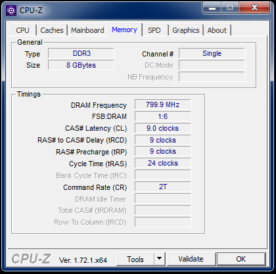Click the Cycle Time (tRAS) label

98,164
